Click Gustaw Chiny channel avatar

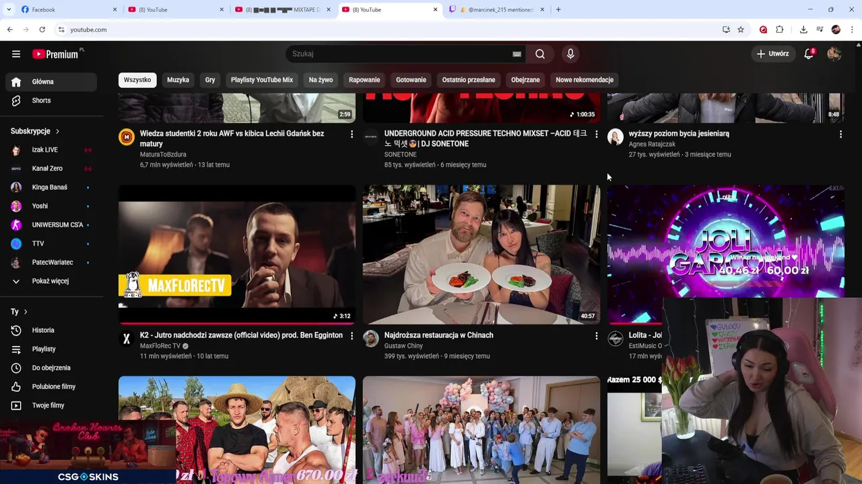click(x=371, y=339)
